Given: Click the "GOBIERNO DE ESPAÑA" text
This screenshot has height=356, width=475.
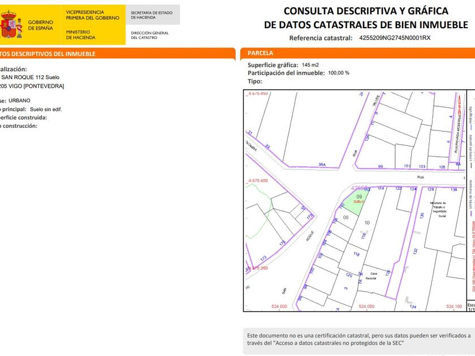Looking at the screenshot, I should (40, 25).
